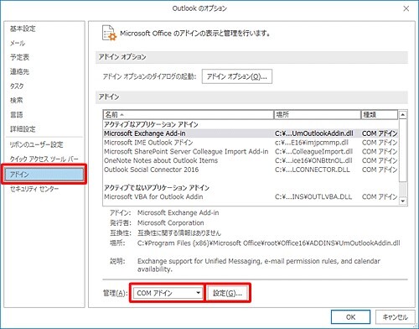Screen dimensions: 419x329
Task: Sort add-ins by 名前 column header
Action: point(189,114)
